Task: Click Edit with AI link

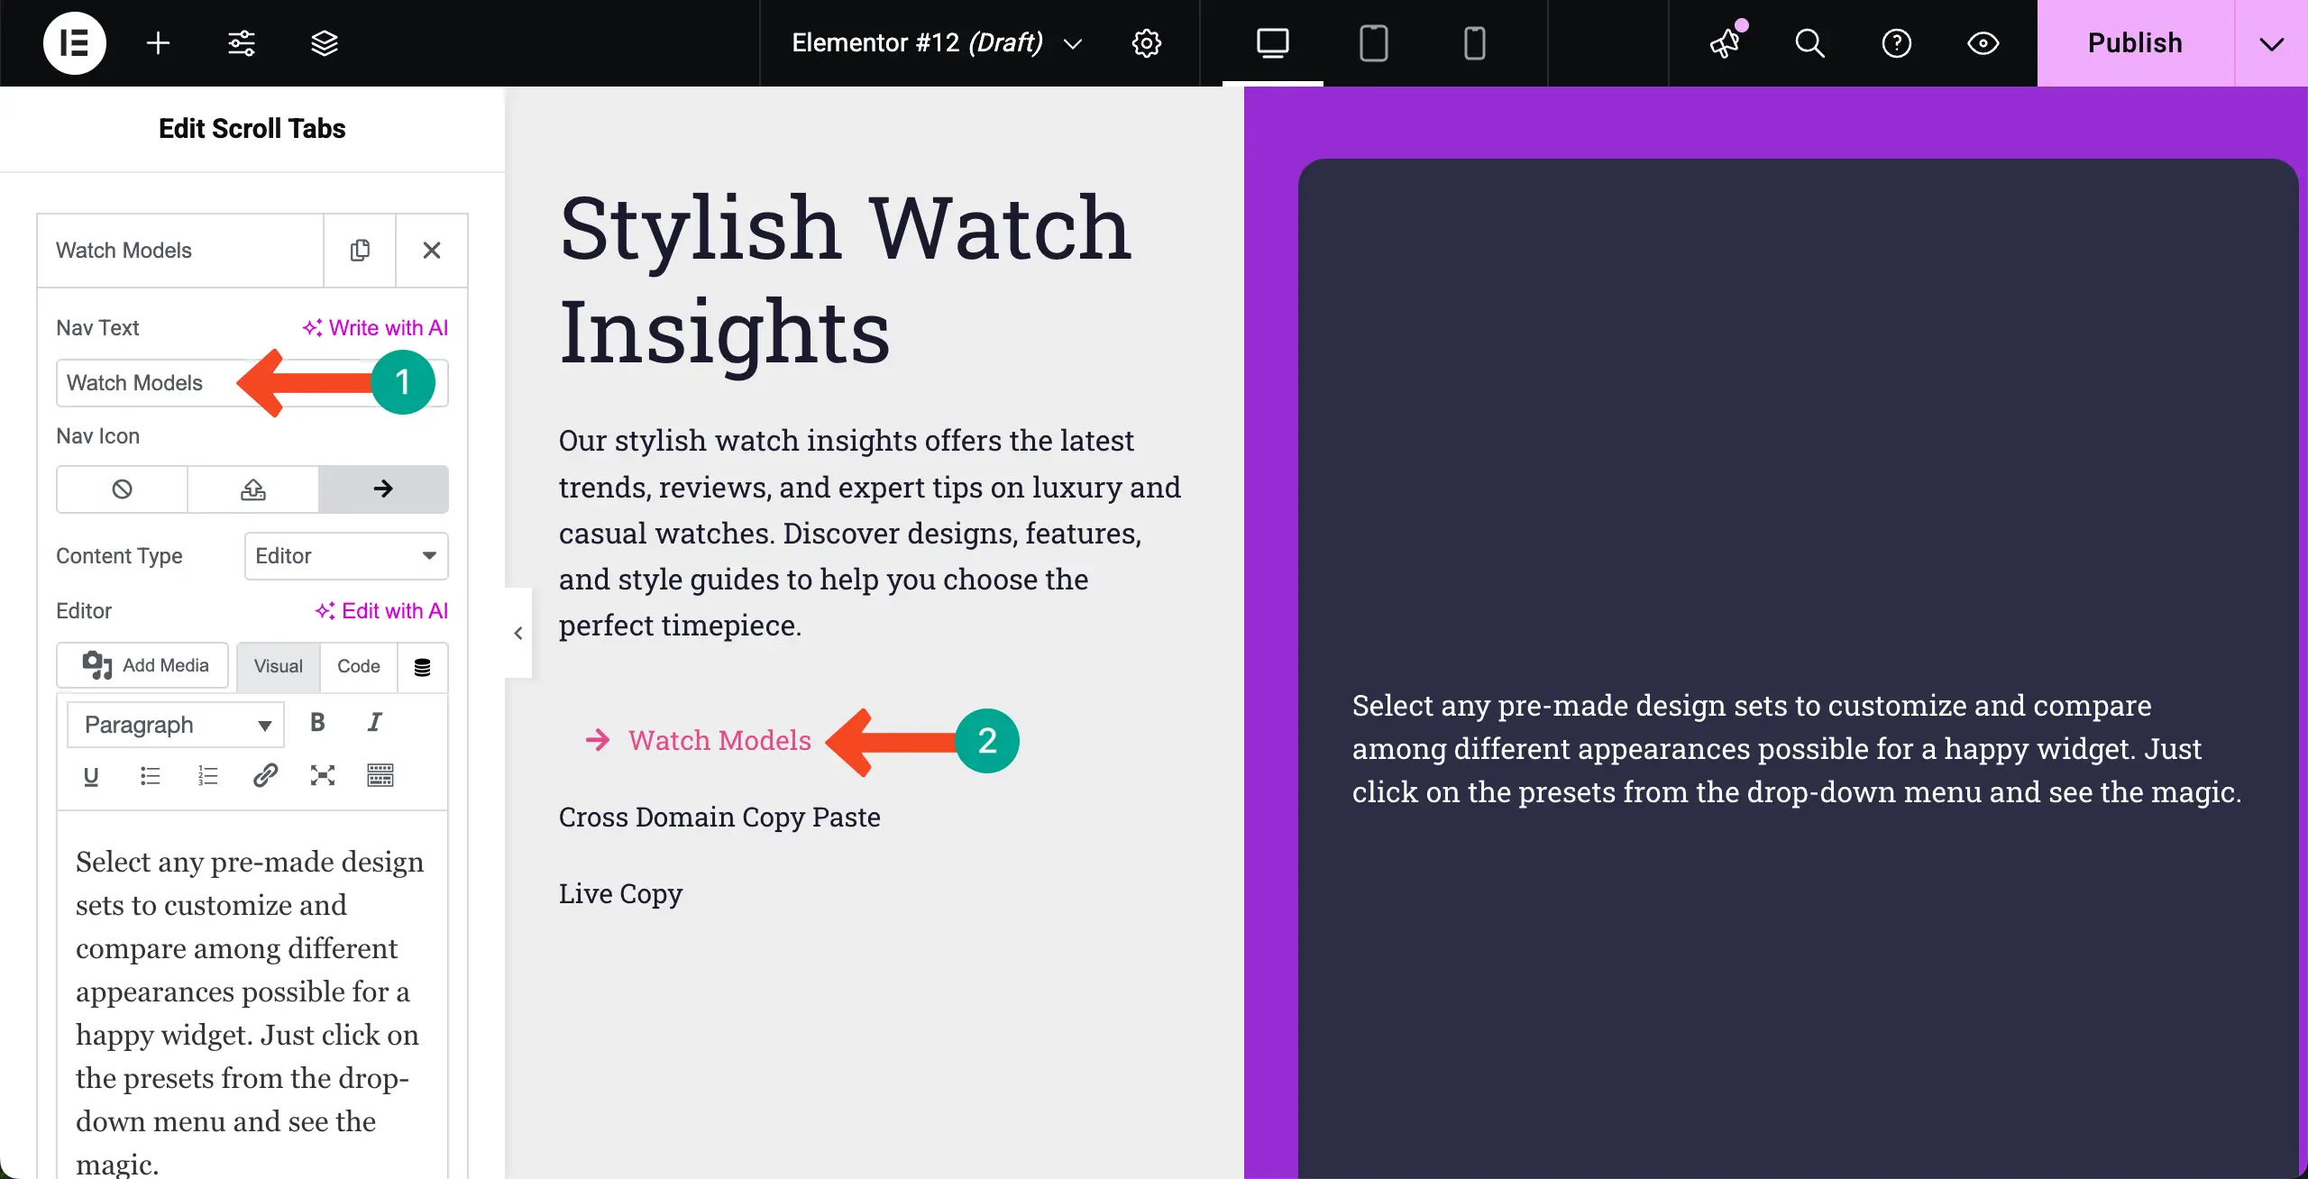Action: click(381, 611)
